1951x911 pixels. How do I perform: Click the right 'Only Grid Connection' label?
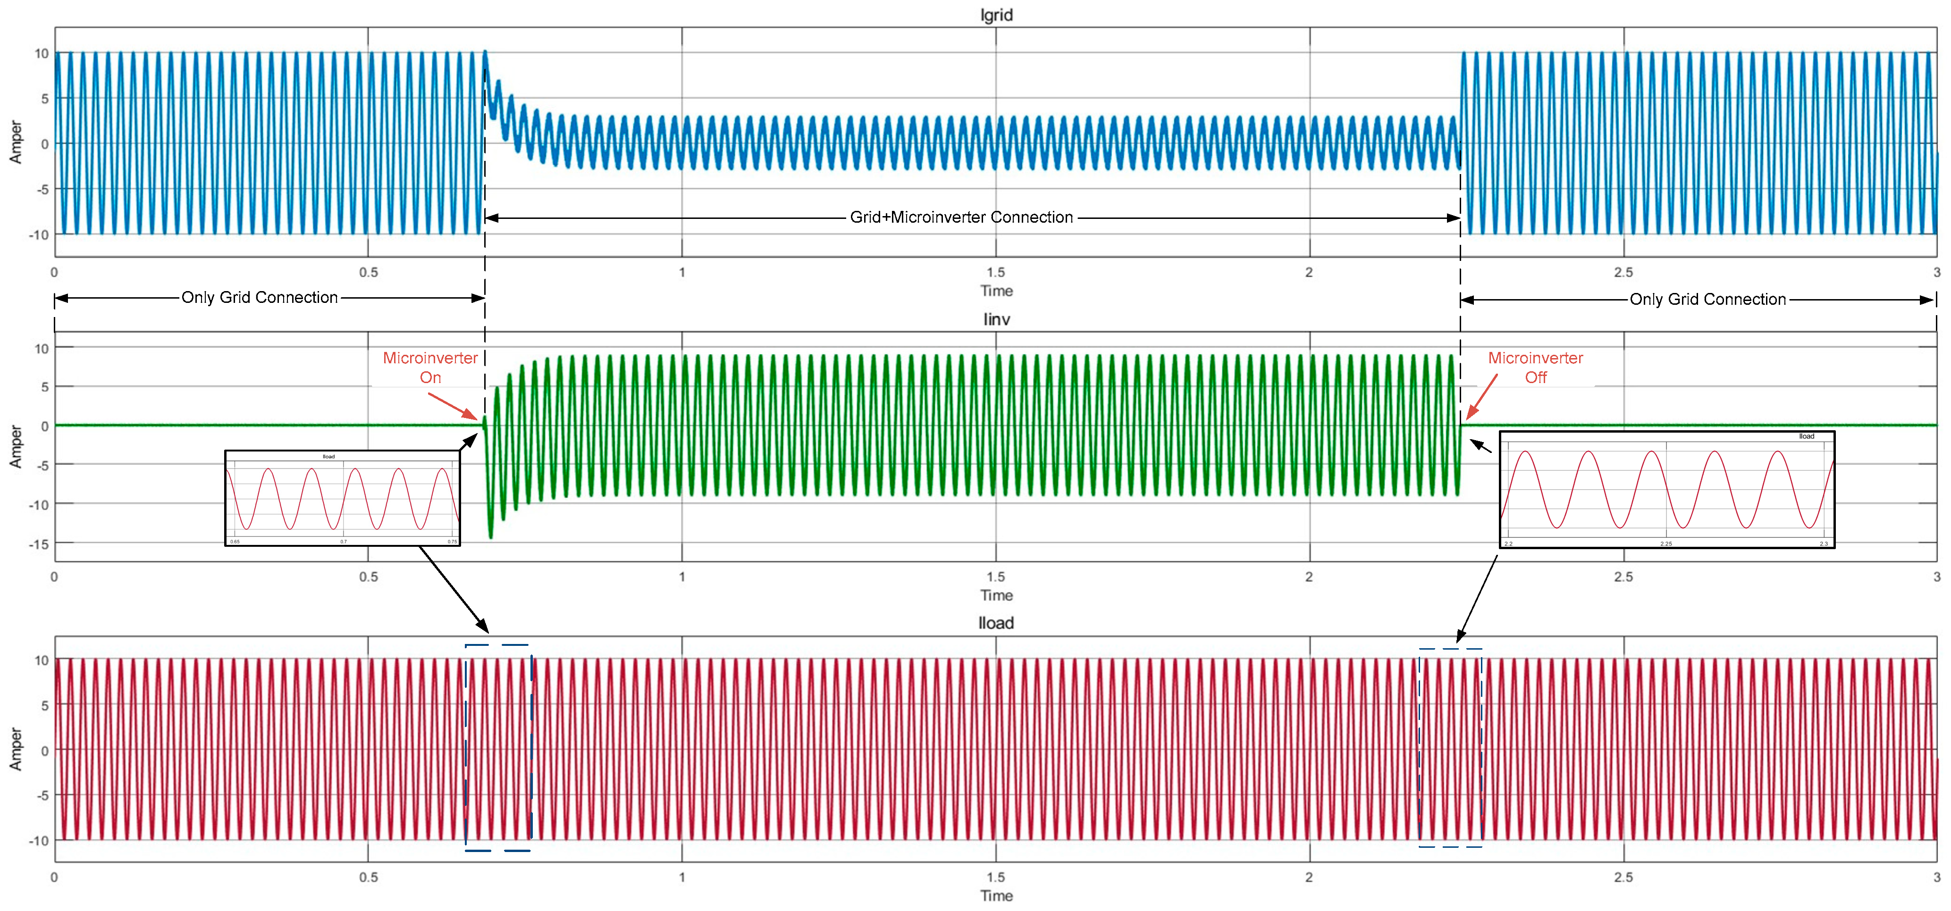(1708, 300)
